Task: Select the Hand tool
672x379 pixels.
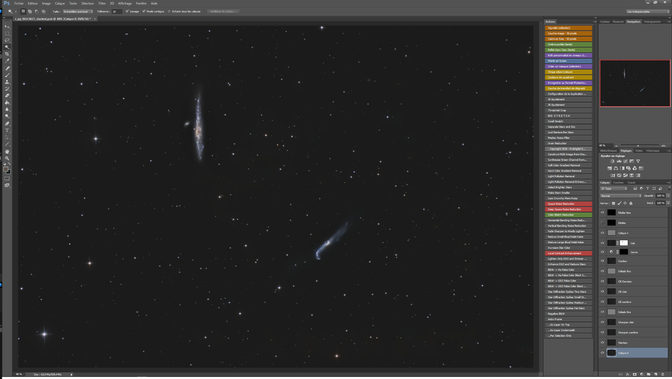Action: point(7,151)
